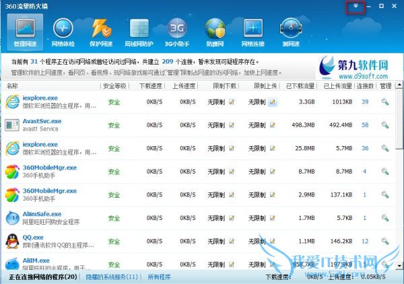Screen dimensions: 404x284
Task: Edit upload limit for AliimSafe.exe
Action: pos(272,218)
